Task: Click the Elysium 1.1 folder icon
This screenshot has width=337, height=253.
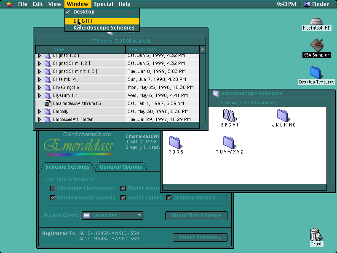Action: point(48,95)
